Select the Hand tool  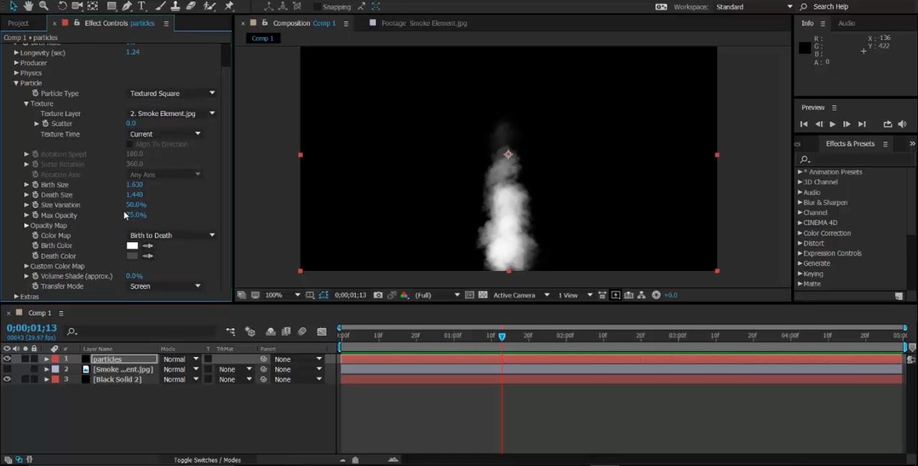click(29, 6)
